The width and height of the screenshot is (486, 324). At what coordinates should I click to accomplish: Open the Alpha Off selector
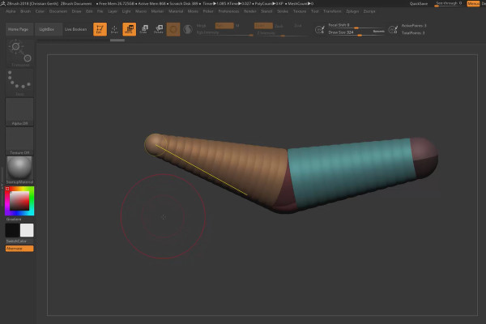pos(19,112)
